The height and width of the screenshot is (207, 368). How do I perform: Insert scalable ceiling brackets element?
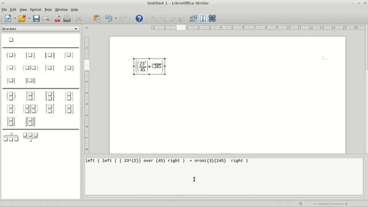pos(50,109)
